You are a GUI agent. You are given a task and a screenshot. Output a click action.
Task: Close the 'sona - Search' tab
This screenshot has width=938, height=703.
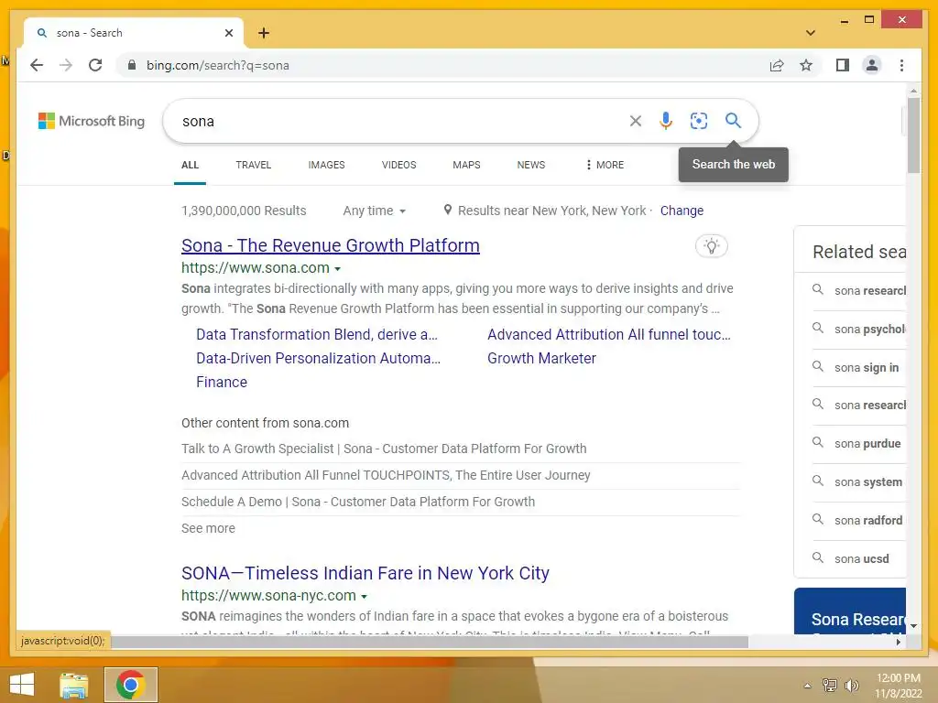tap(228, 33)
